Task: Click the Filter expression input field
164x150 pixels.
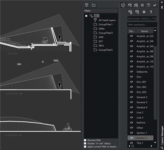Action: click(x=142, y=25)
